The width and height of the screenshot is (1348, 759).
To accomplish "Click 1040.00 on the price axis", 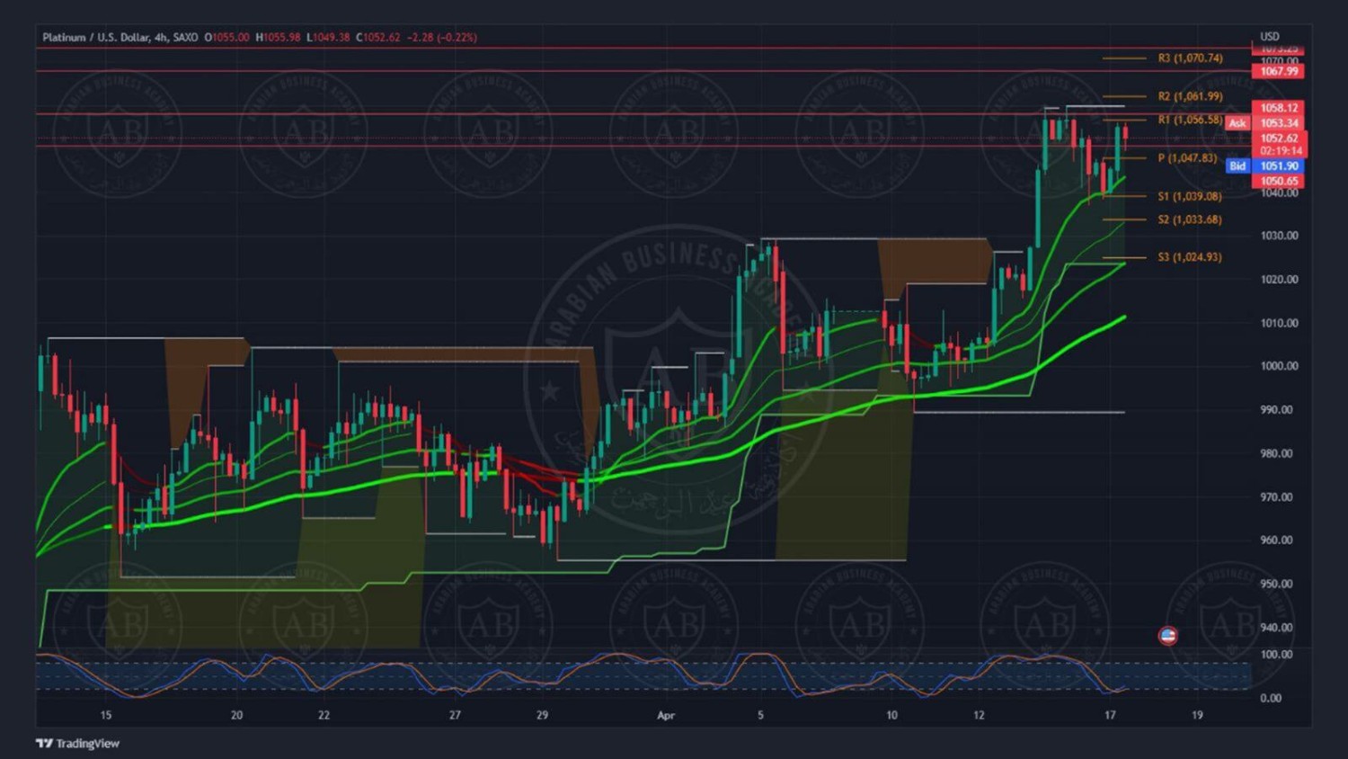I will 1279,192.
